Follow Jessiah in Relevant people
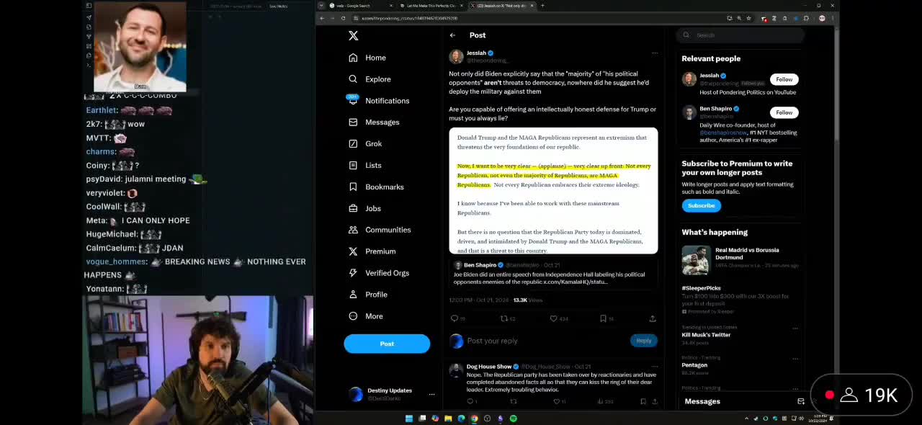The width and height of the screenshot is (922, 425). click(x=784, y=79)
